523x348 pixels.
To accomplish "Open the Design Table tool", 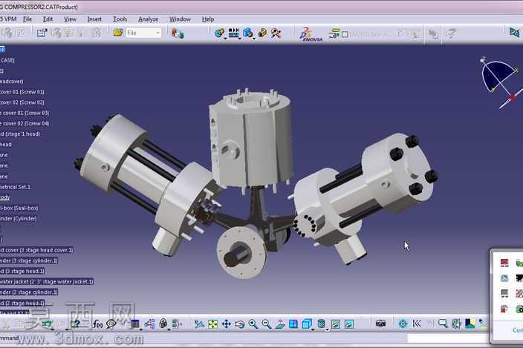I will click(x=134, y=324).
